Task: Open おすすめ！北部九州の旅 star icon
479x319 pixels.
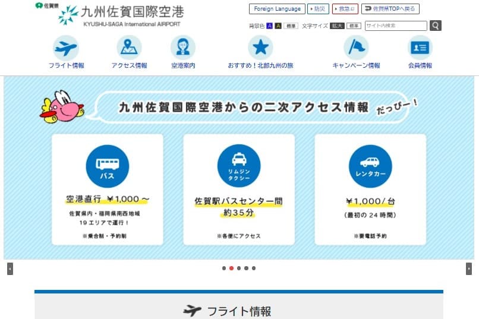Action: pyautogui.click(x=260, y=48)
